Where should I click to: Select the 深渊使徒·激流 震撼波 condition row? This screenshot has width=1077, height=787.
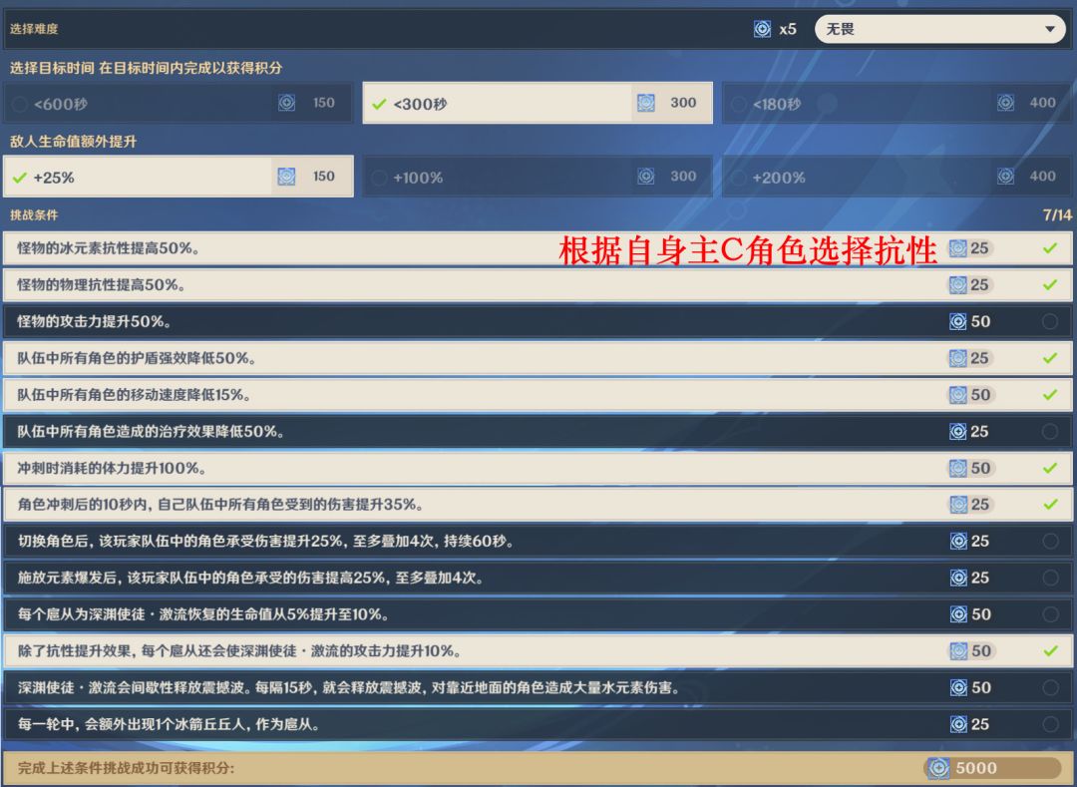click(538, 687)
